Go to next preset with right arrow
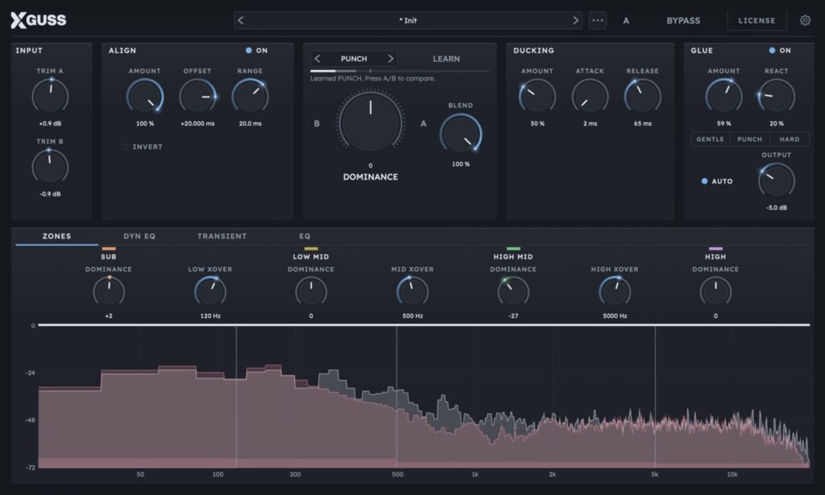 pos(575,20)
